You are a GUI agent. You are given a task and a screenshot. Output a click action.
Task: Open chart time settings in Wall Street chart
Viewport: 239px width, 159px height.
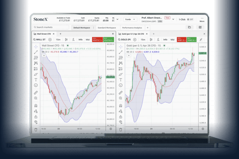click(111, 129)
